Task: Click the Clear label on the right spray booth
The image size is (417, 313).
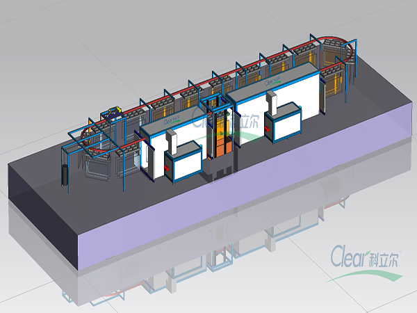Action: click(273, 81)
